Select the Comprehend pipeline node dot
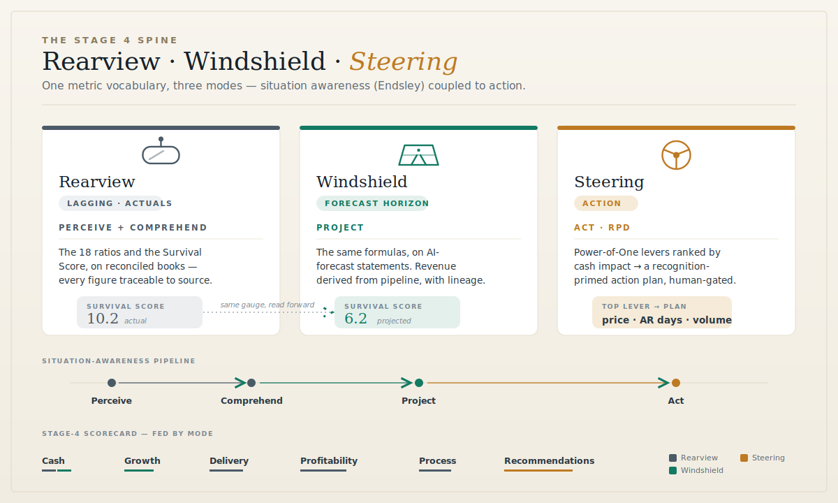 point(251,383)
